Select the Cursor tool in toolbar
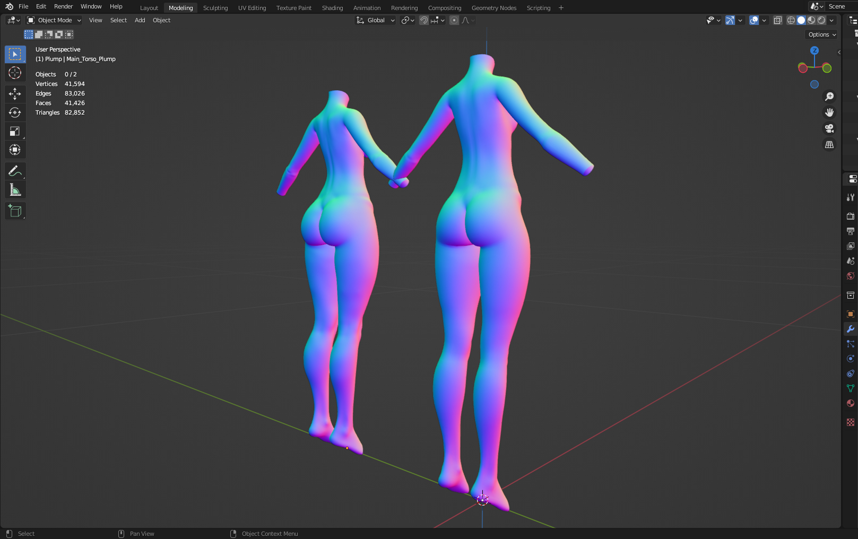Screen dimensions: 858x539 tap(15, 73)
